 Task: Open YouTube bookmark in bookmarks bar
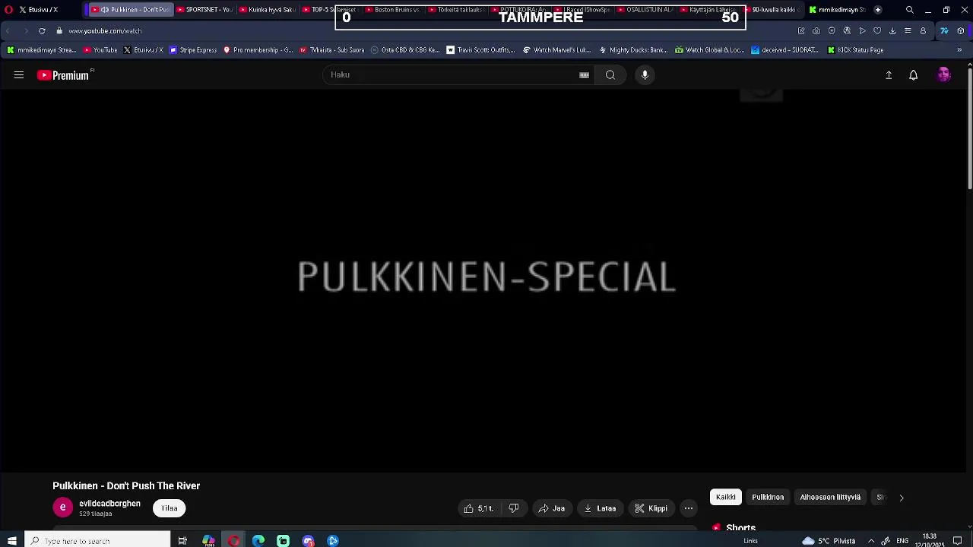point(100,50)
